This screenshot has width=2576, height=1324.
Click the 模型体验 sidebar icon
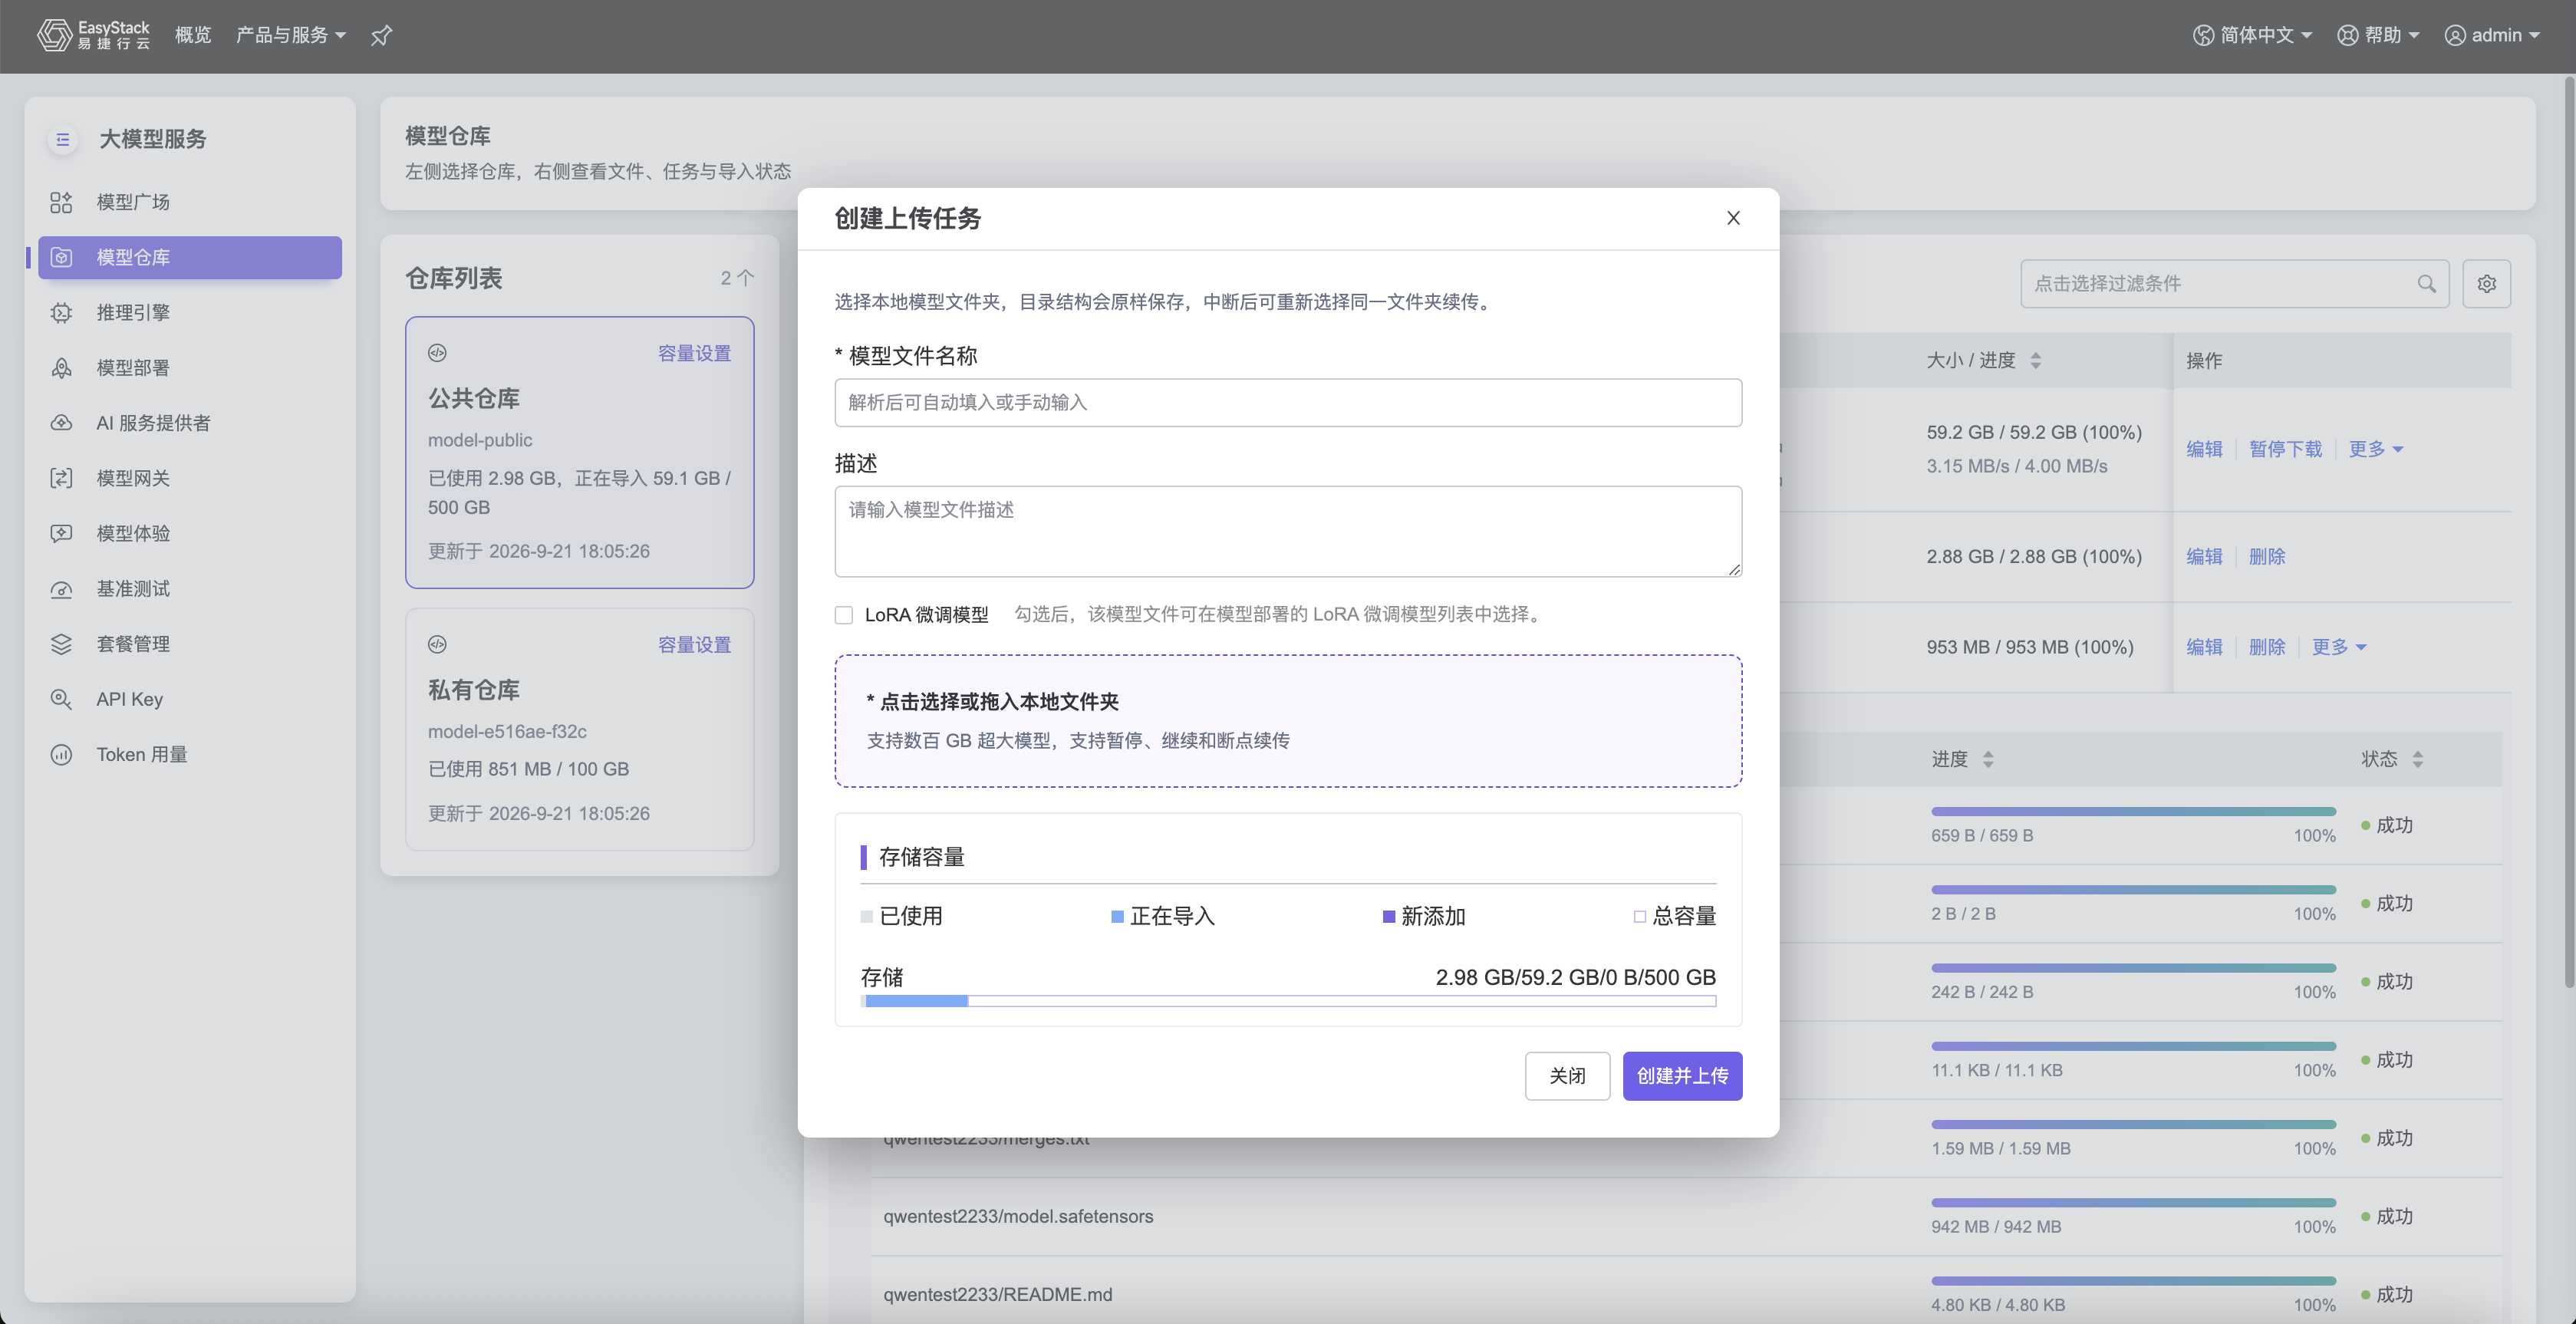[x=61, y=533]
